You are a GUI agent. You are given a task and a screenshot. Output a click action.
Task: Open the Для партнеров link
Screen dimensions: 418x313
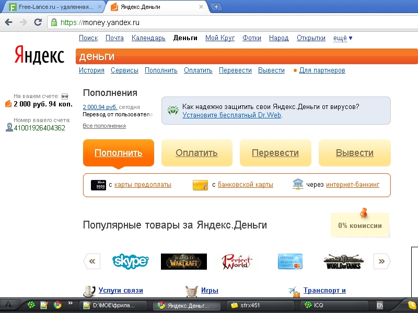pos(322,70)
